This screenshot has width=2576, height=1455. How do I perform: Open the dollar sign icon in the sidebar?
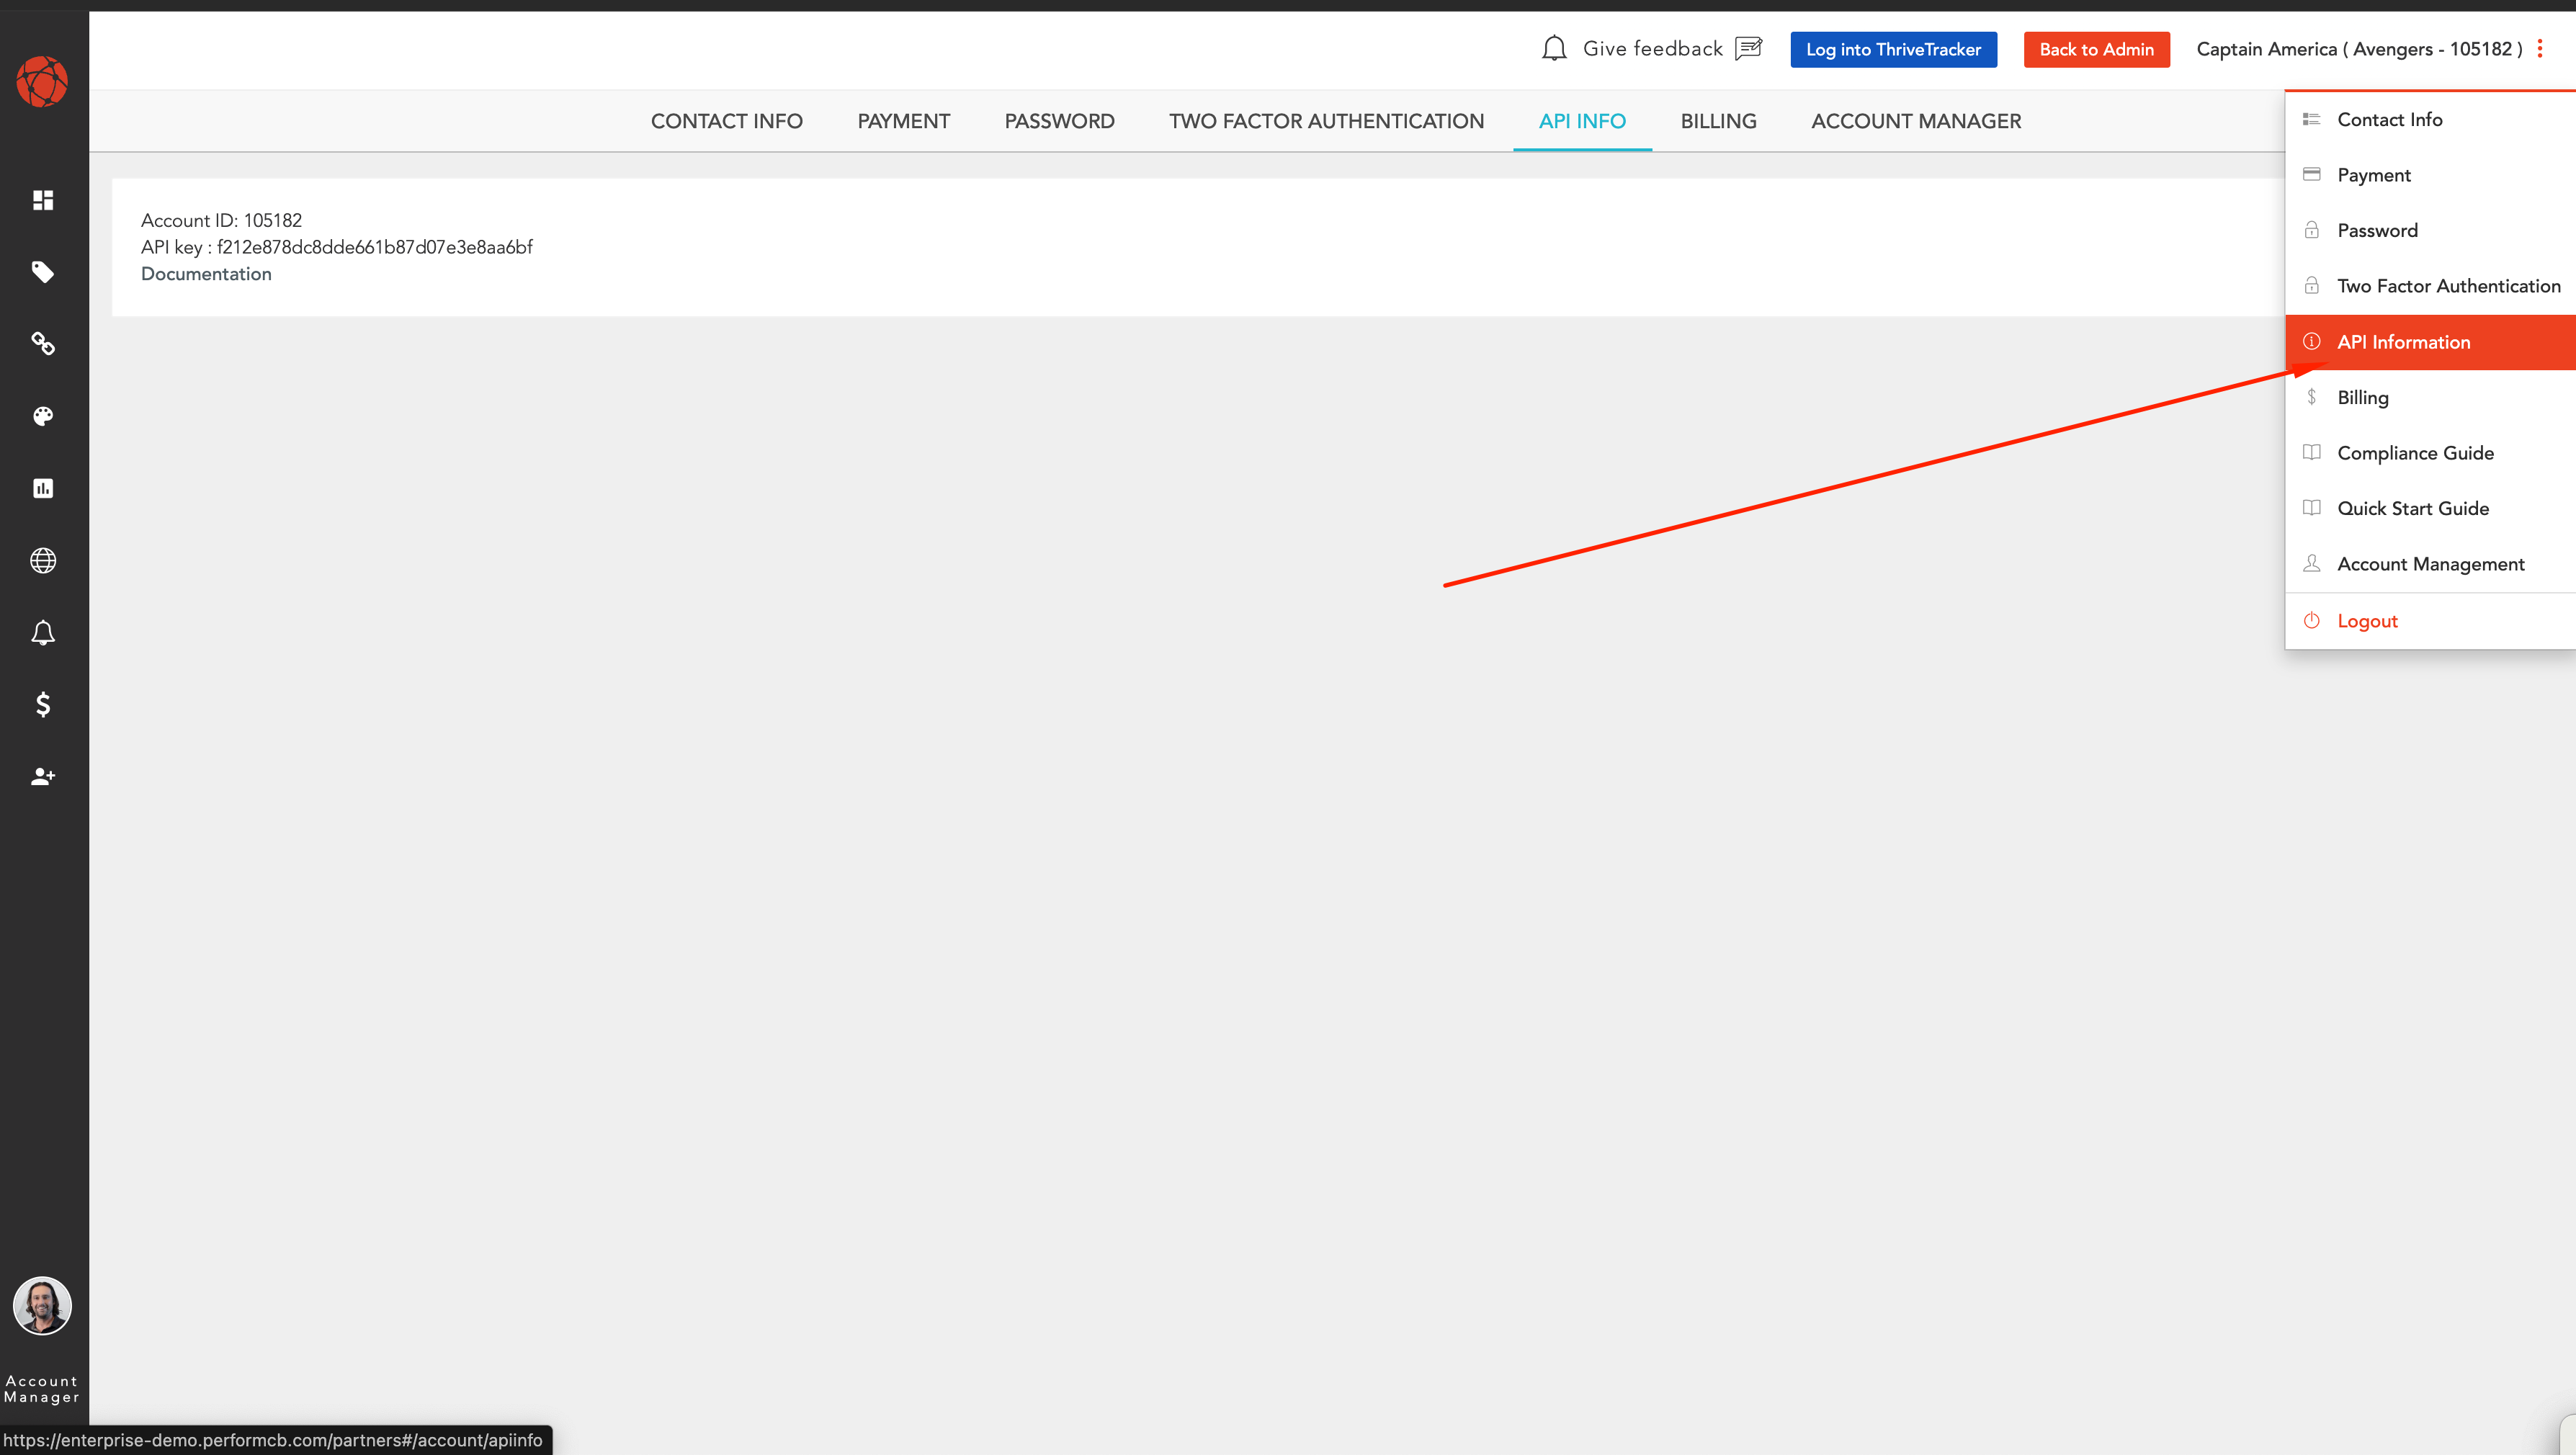click(x=43, y=704)
